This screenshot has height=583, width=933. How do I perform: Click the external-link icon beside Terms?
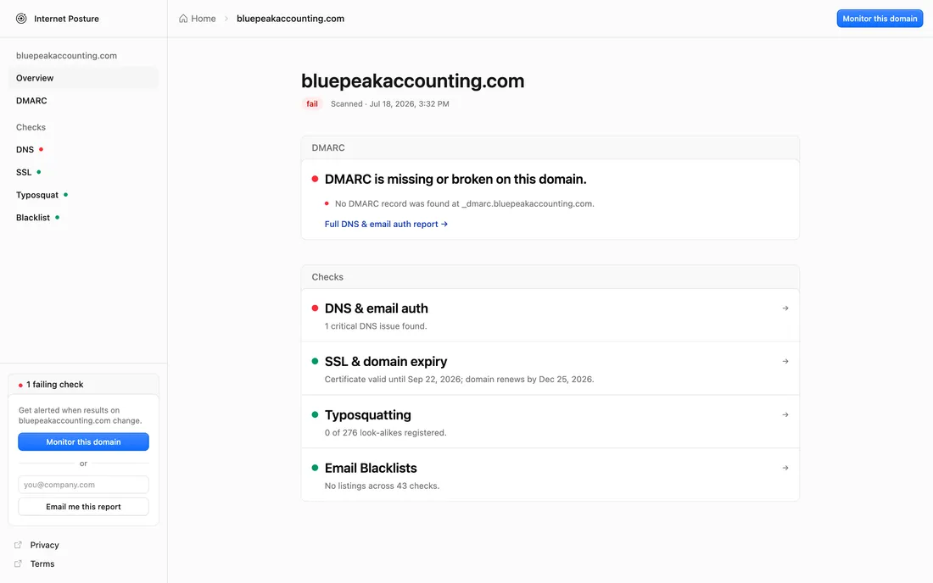[x=18, y=564]
